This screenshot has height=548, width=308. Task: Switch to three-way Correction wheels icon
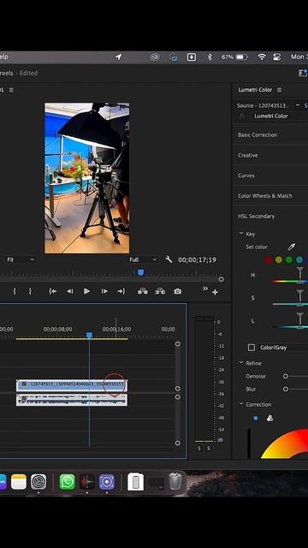point(269,418)
